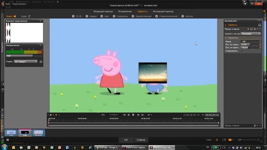267x150 pixels.
Task: Select the Аудио mode tab
Action: 25,16
